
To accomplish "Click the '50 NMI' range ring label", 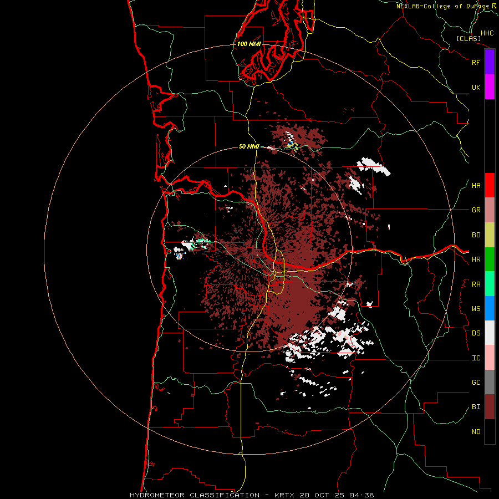I will [x=249, y=146].
